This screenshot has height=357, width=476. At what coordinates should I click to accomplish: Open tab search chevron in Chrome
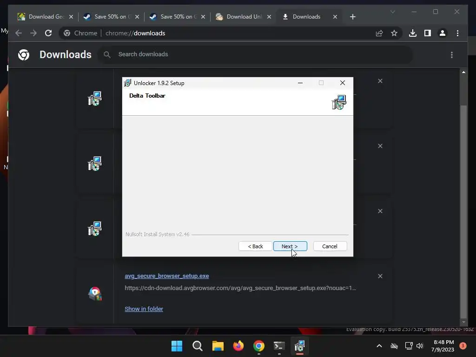coord(392,12)
